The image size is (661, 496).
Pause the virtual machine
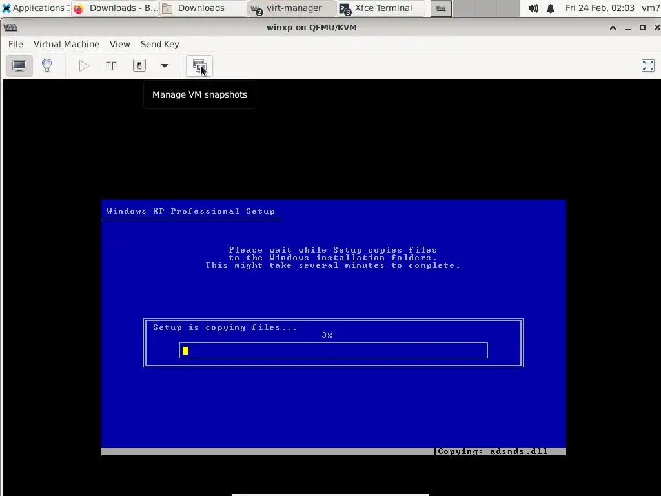tap(111, 66)
